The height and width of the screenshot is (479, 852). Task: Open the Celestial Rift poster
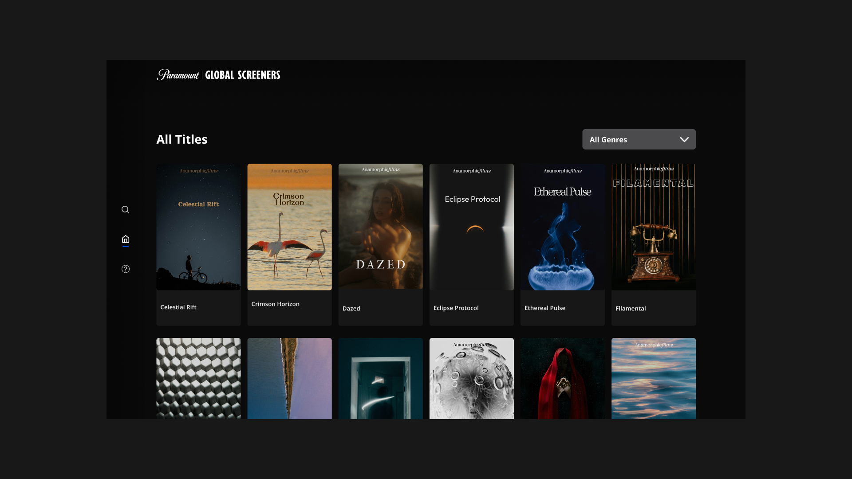(198, 227)
